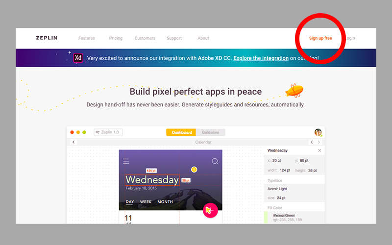
Task: Click the Zeplin 1.0 project selector
Action: coord(108,132)
